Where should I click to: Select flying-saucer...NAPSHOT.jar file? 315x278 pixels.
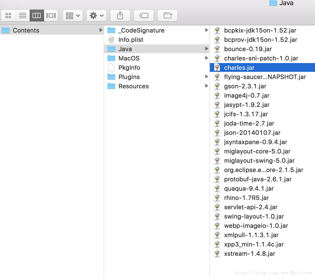(x=262, y=77)
